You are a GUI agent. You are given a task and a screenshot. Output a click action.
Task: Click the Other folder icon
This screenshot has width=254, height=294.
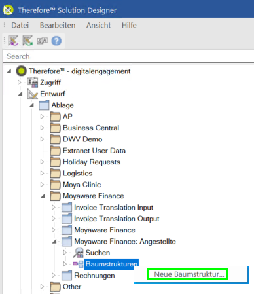[56, 287]
